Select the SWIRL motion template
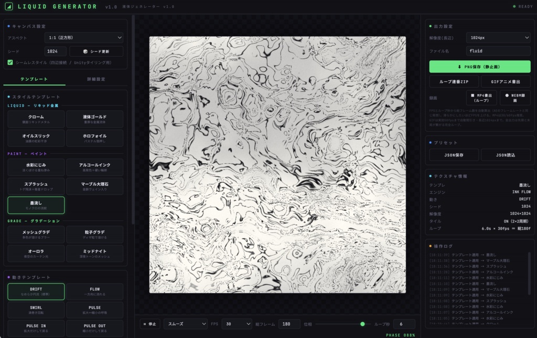The height and width of the screenshot is (338, 537). pyautogui.click(x=36, y=310)
